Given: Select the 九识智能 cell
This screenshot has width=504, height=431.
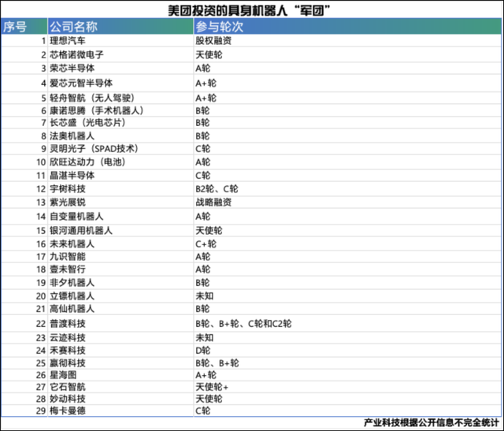Looking at the screenshot, I should pyautogui.click(x=120, y=257).
